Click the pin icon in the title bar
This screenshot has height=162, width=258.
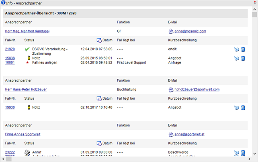pos(255,3)
